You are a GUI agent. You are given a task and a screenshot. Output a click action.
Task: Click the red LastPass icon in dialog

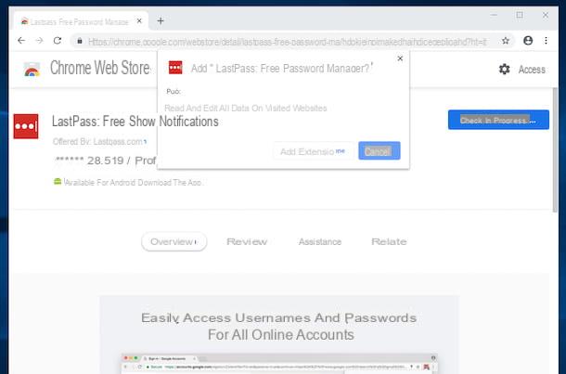(175, 68)
